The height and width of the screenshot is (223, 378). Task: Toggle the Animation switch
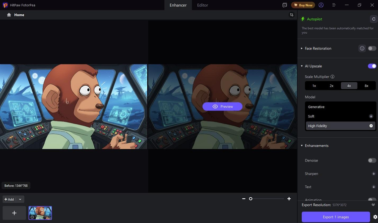[372, 199]
